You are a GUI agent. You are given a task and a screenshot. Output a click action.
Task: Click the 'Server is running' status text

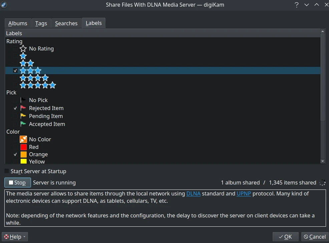[54, 182]
